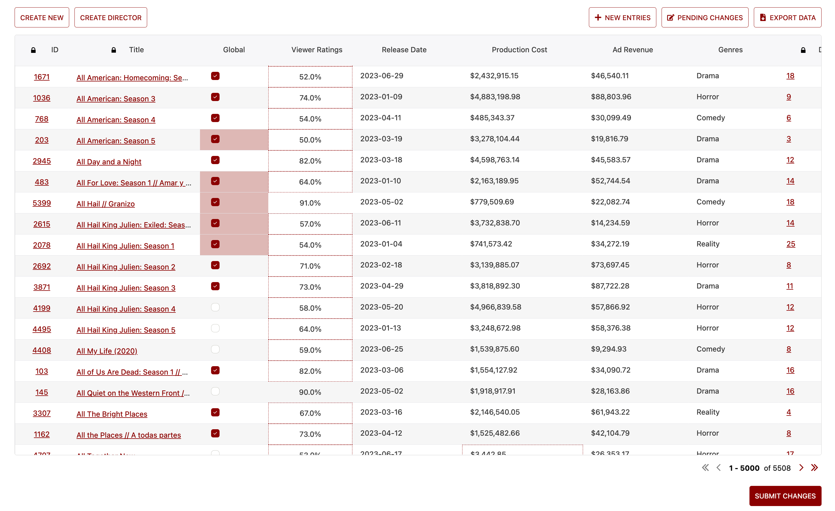Click the lock icon beside ID header
This screenshot has height=511, width=835.
(33, 50)
